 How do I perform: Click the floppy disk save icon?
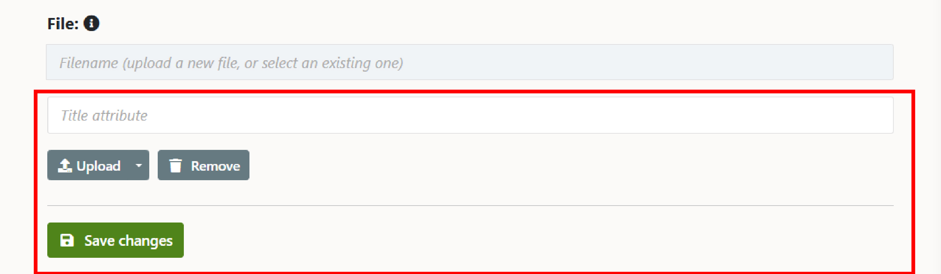67,240
